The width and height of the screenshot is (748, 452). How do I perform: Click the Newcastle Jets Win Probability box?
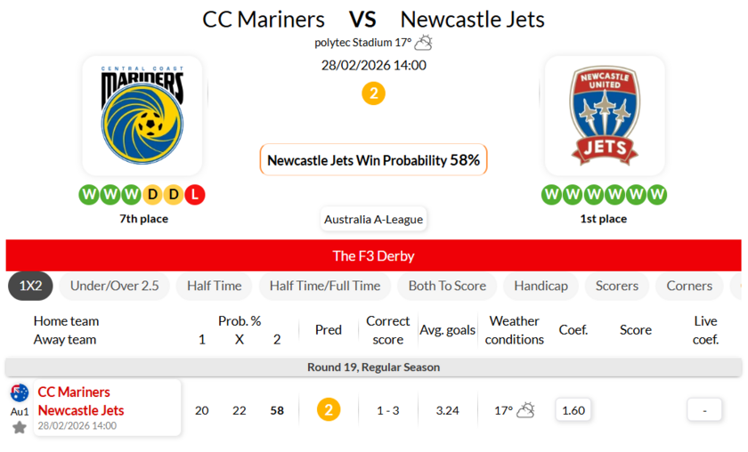[374, 160]
